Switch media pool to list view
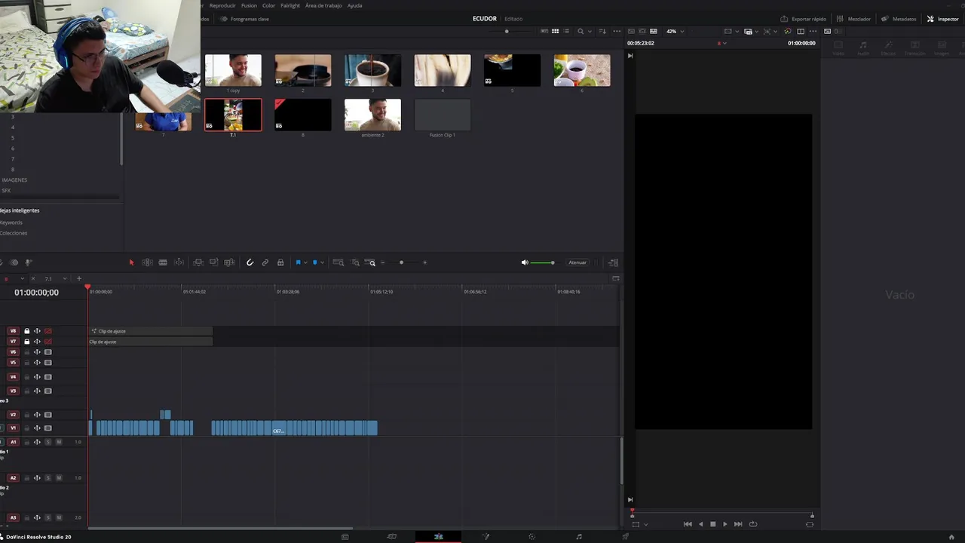Screen dimensions: 965x543 click(x=566, y=31)
